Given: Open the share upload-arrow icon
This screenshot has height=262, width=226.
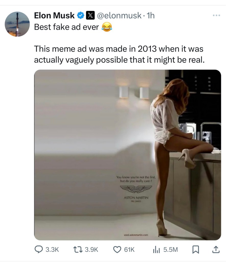Looking at the screenshot, I should coord(216,249).
